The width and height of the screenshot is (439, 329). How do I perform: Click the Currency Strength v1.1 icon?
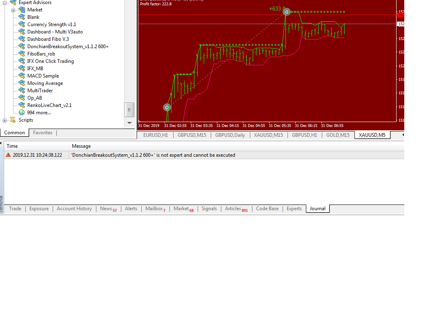pyautogui.click(x=22, y=24)
